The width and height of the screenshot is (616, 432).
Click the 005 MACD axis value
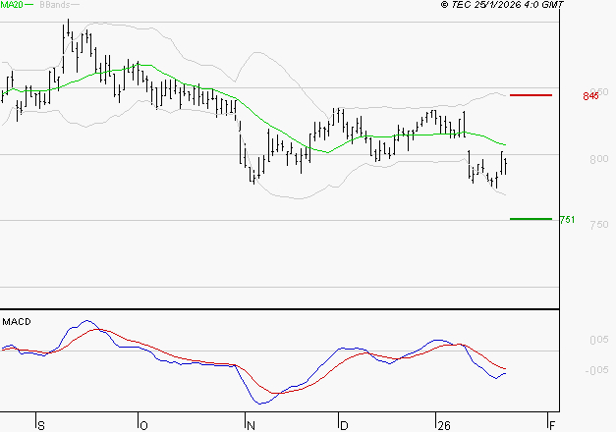[599, 340]
